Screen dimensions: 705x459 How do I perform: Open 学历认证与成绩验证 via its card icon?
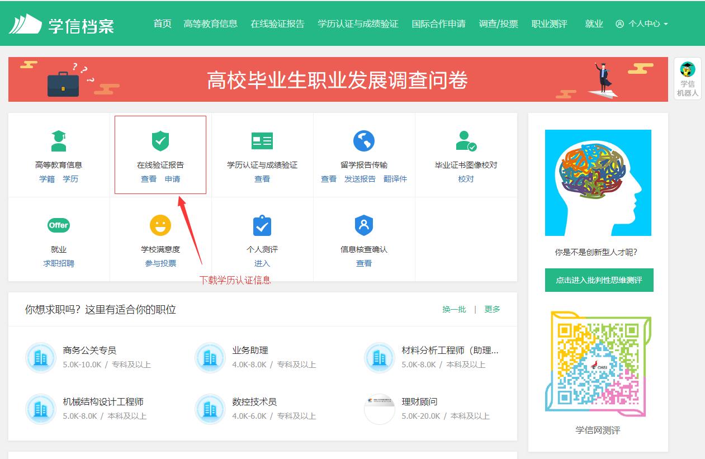[x=262, y=140]
